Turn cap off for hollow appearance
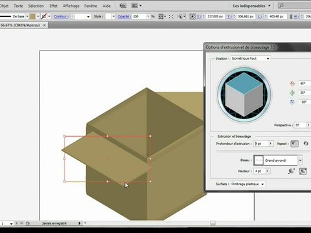The image size is (311, 233). (306, 144)
